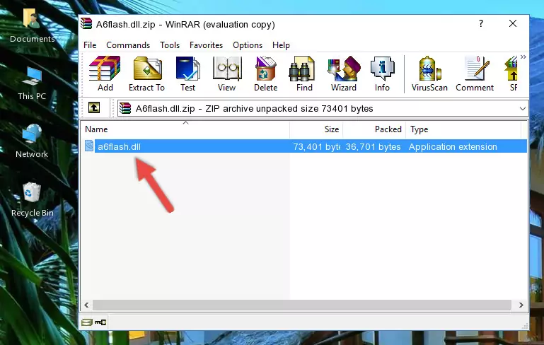The height and width of the screenshot is (345, 544).
Task: Open the Extract To tool
Action: click(x=146, y=74)
